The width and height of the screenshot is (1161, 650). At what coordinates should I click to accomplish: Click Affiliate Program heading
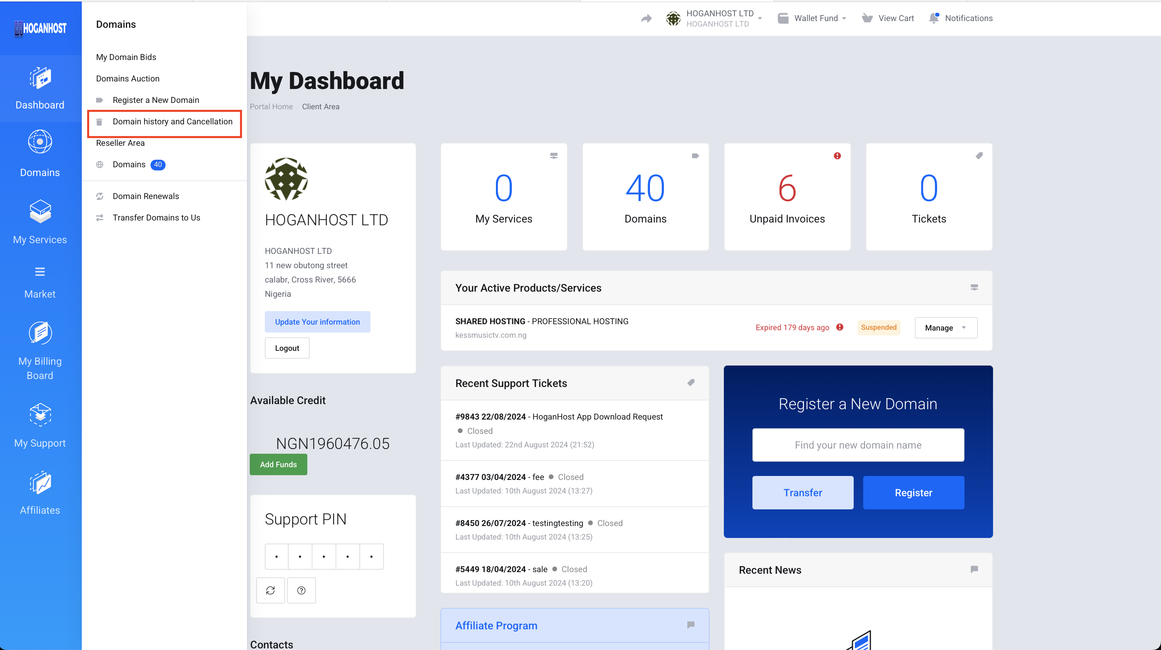(x=496, y=625)
